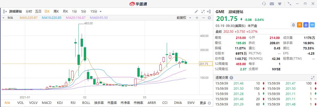Switch to 五日 chart tab

pyautogui.click(x=38, y=12)
